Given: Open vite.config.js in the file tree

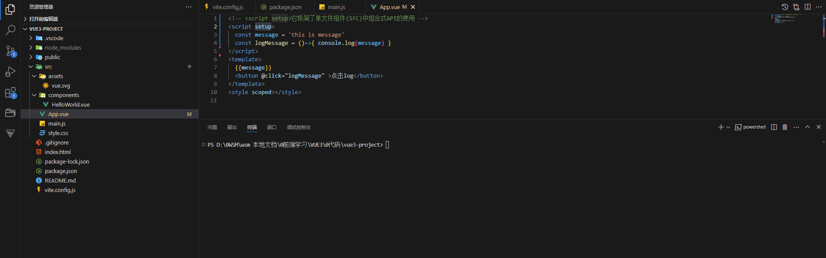Looking at the screenshot, I should coord(110,190).
